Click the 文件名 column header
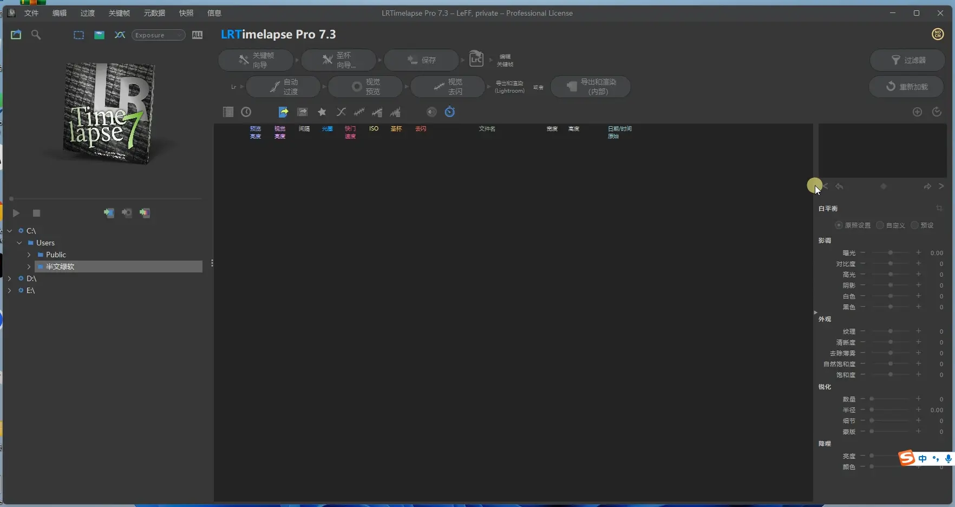 click(487, 129)
